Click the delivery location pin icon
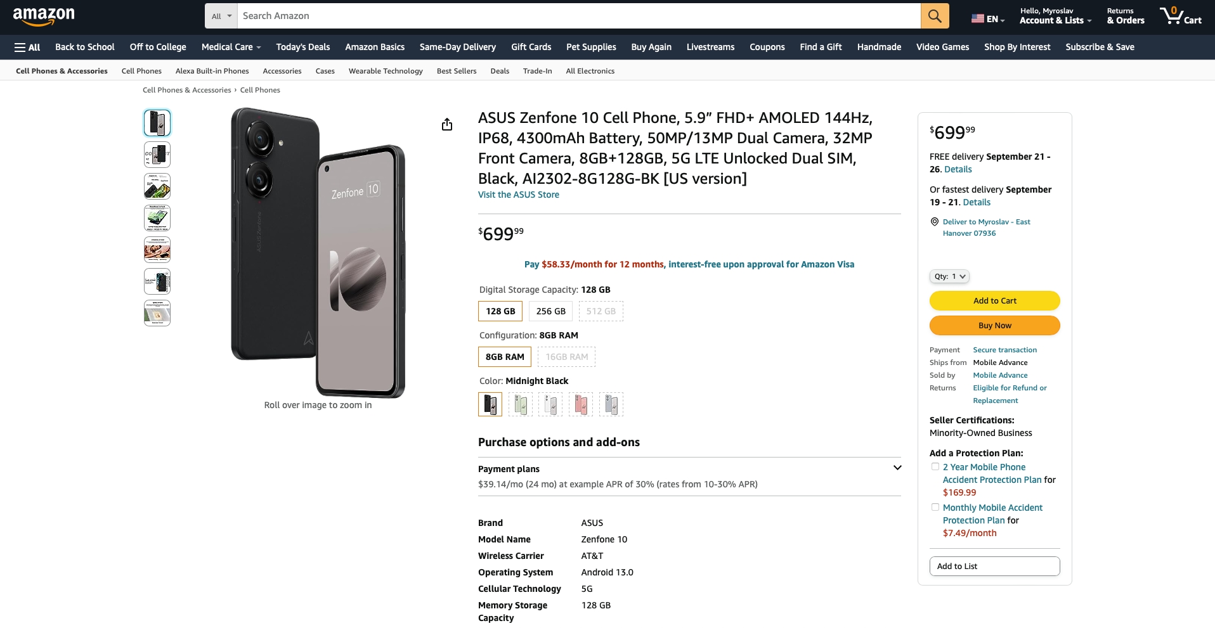This screenshot has height=628, width=1215. 934,222
